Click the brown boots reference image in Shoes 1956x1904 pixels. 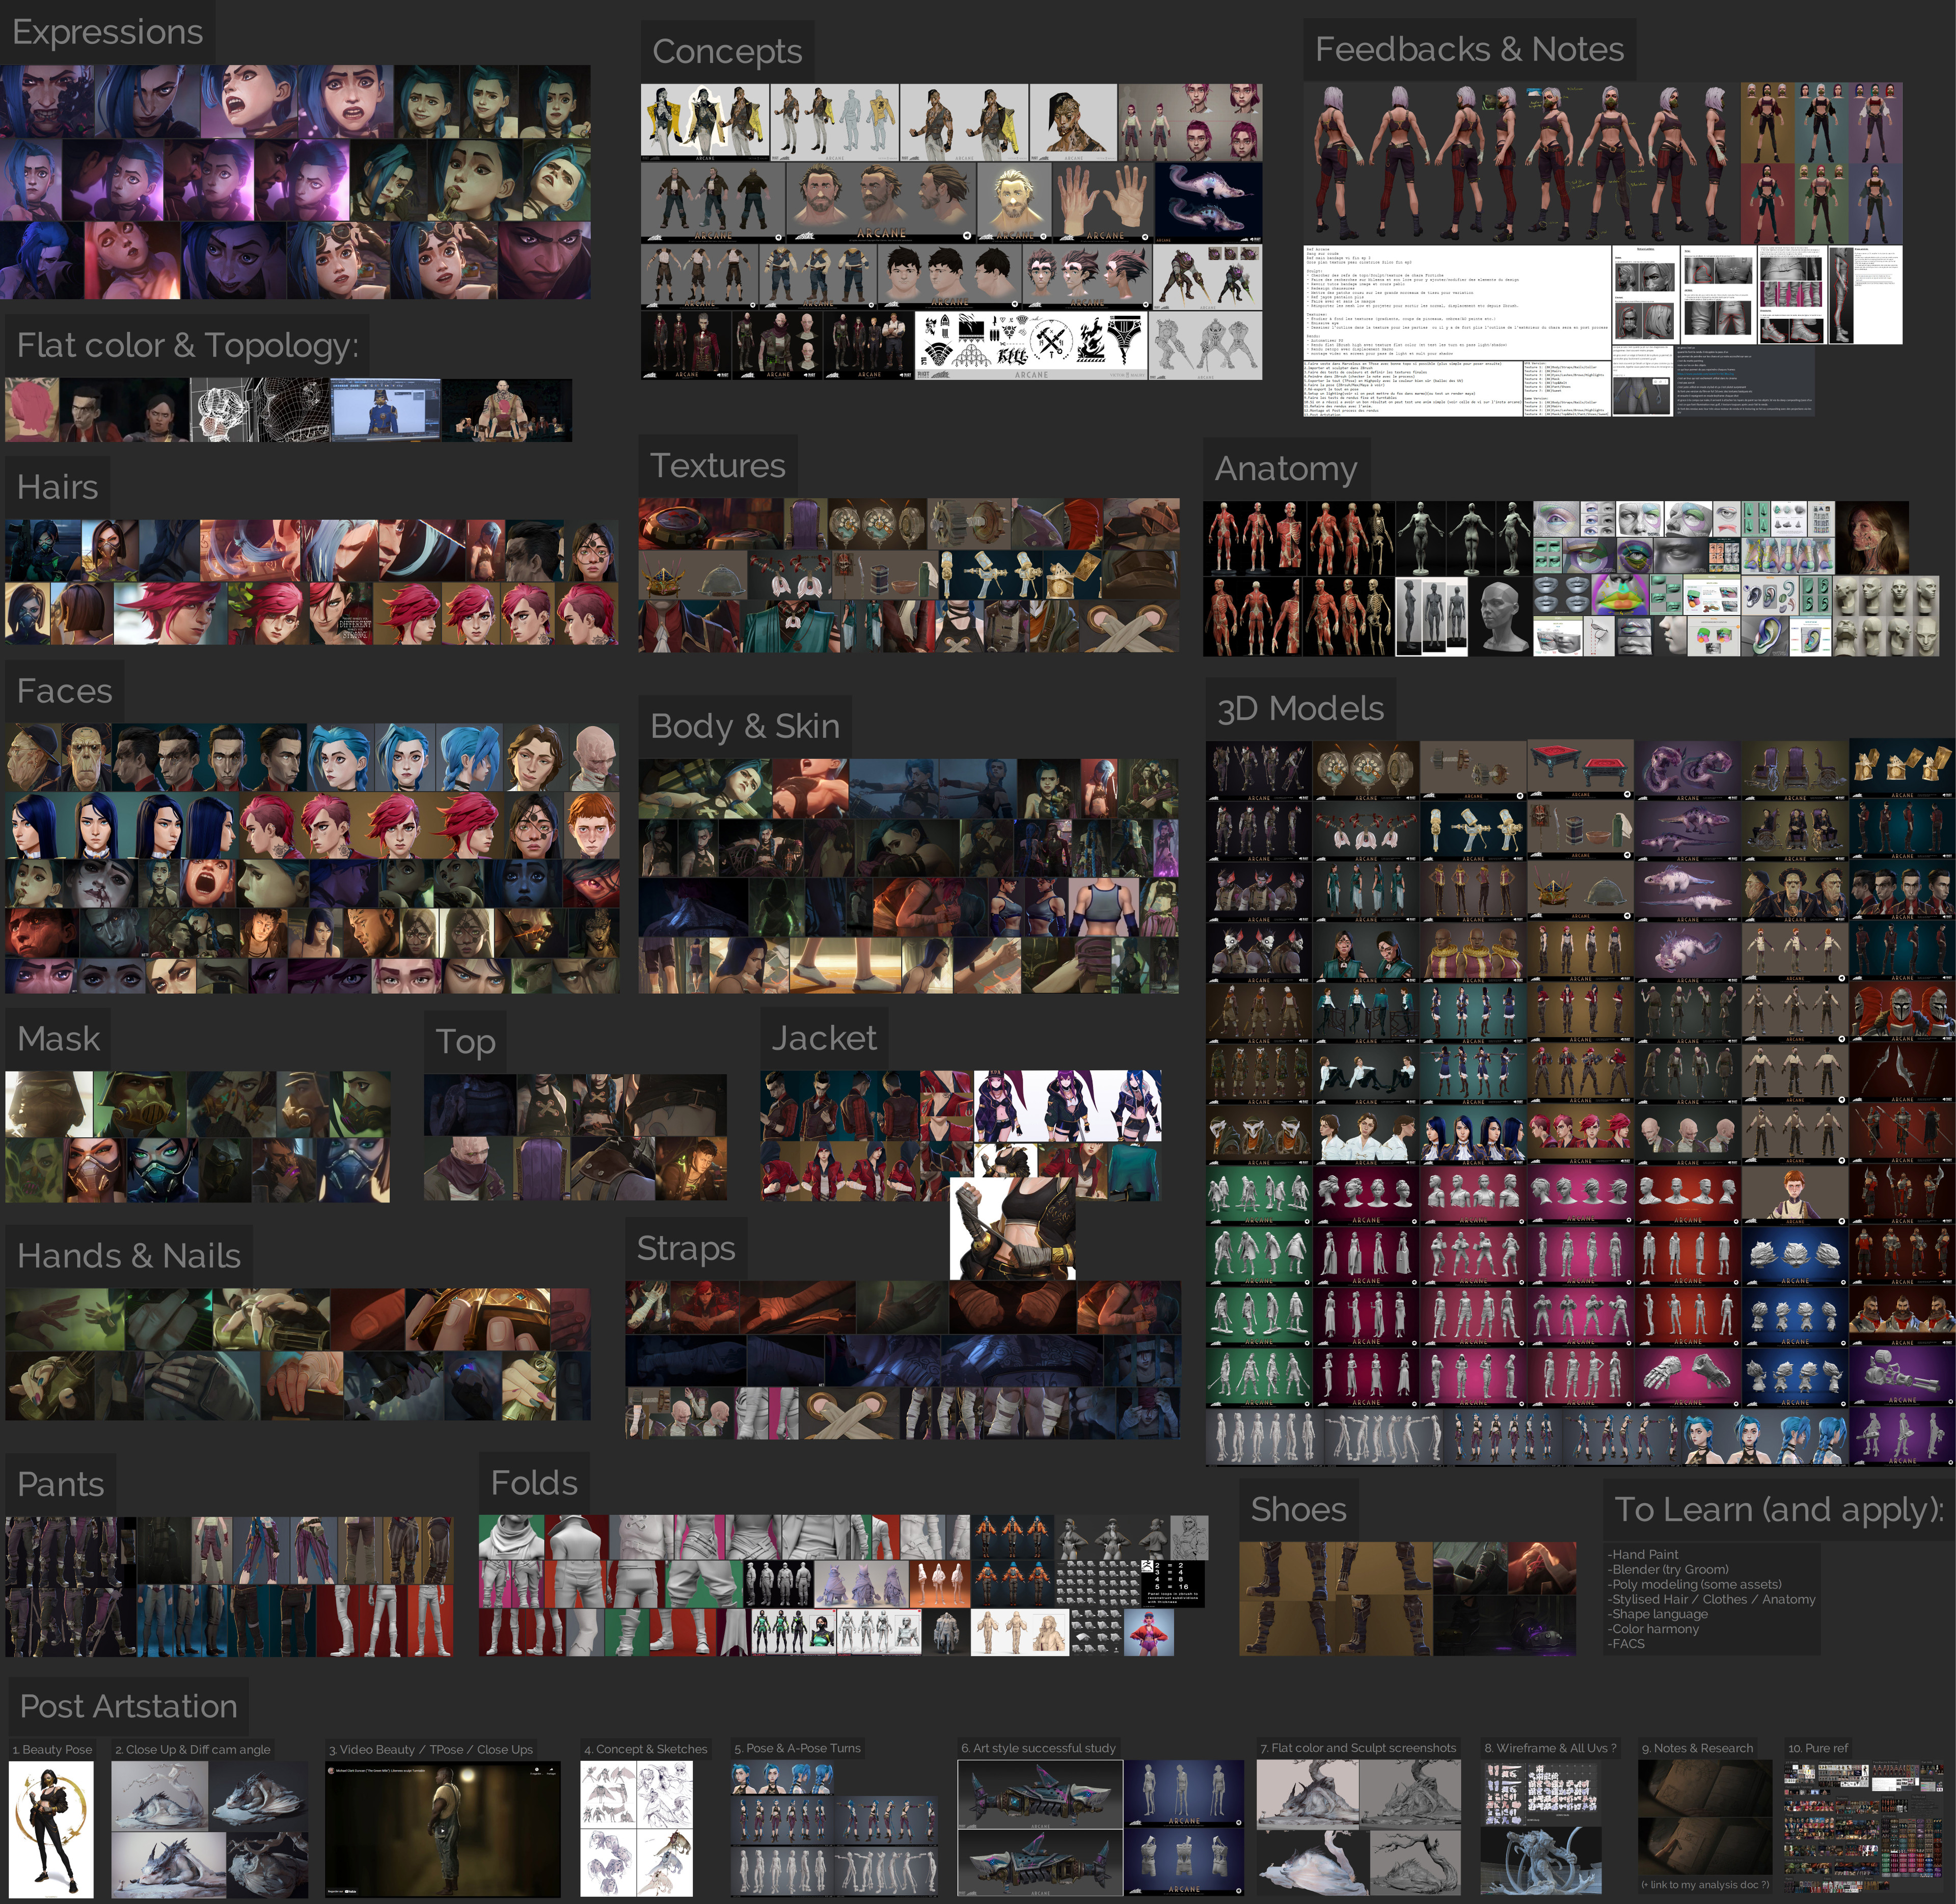pos(1335,1598)
